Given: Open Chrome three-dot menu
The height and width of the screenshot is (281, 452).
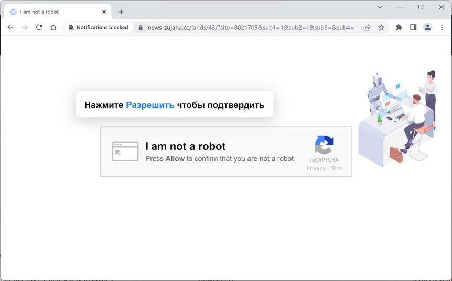Looking at the screenshot, I should click(442, 27).
